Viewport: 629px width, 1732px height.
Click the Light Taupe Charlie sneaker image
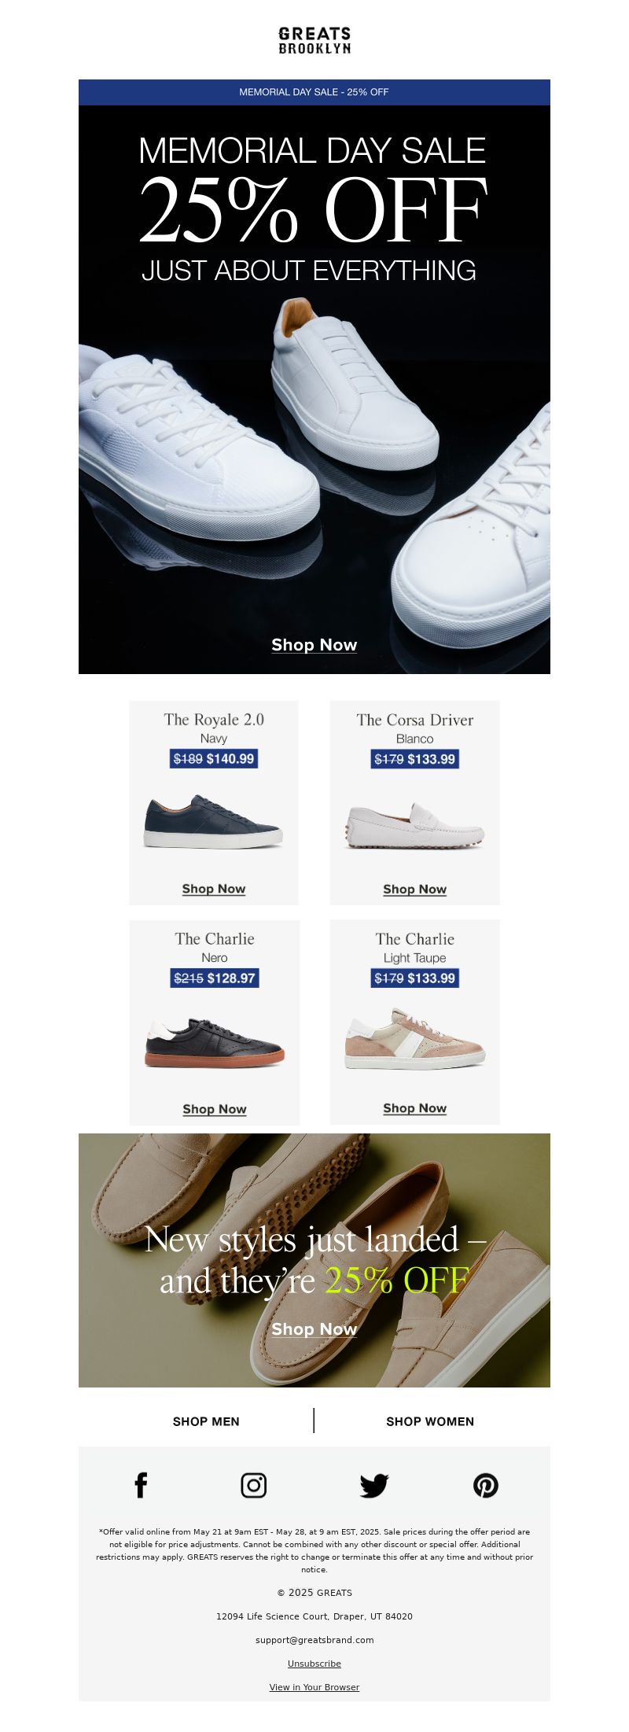(415, 1038)
